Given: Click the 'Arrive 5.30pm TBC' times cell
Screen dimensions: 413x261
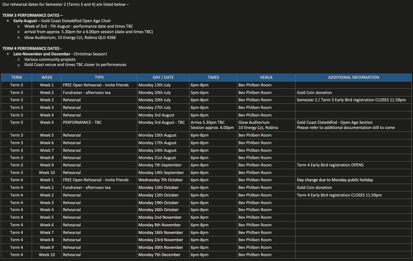Looking at the screenshot, I should 208,123.
